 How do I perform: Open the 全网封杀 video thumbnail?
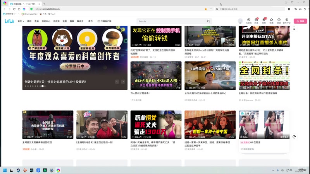pos(264,75)
